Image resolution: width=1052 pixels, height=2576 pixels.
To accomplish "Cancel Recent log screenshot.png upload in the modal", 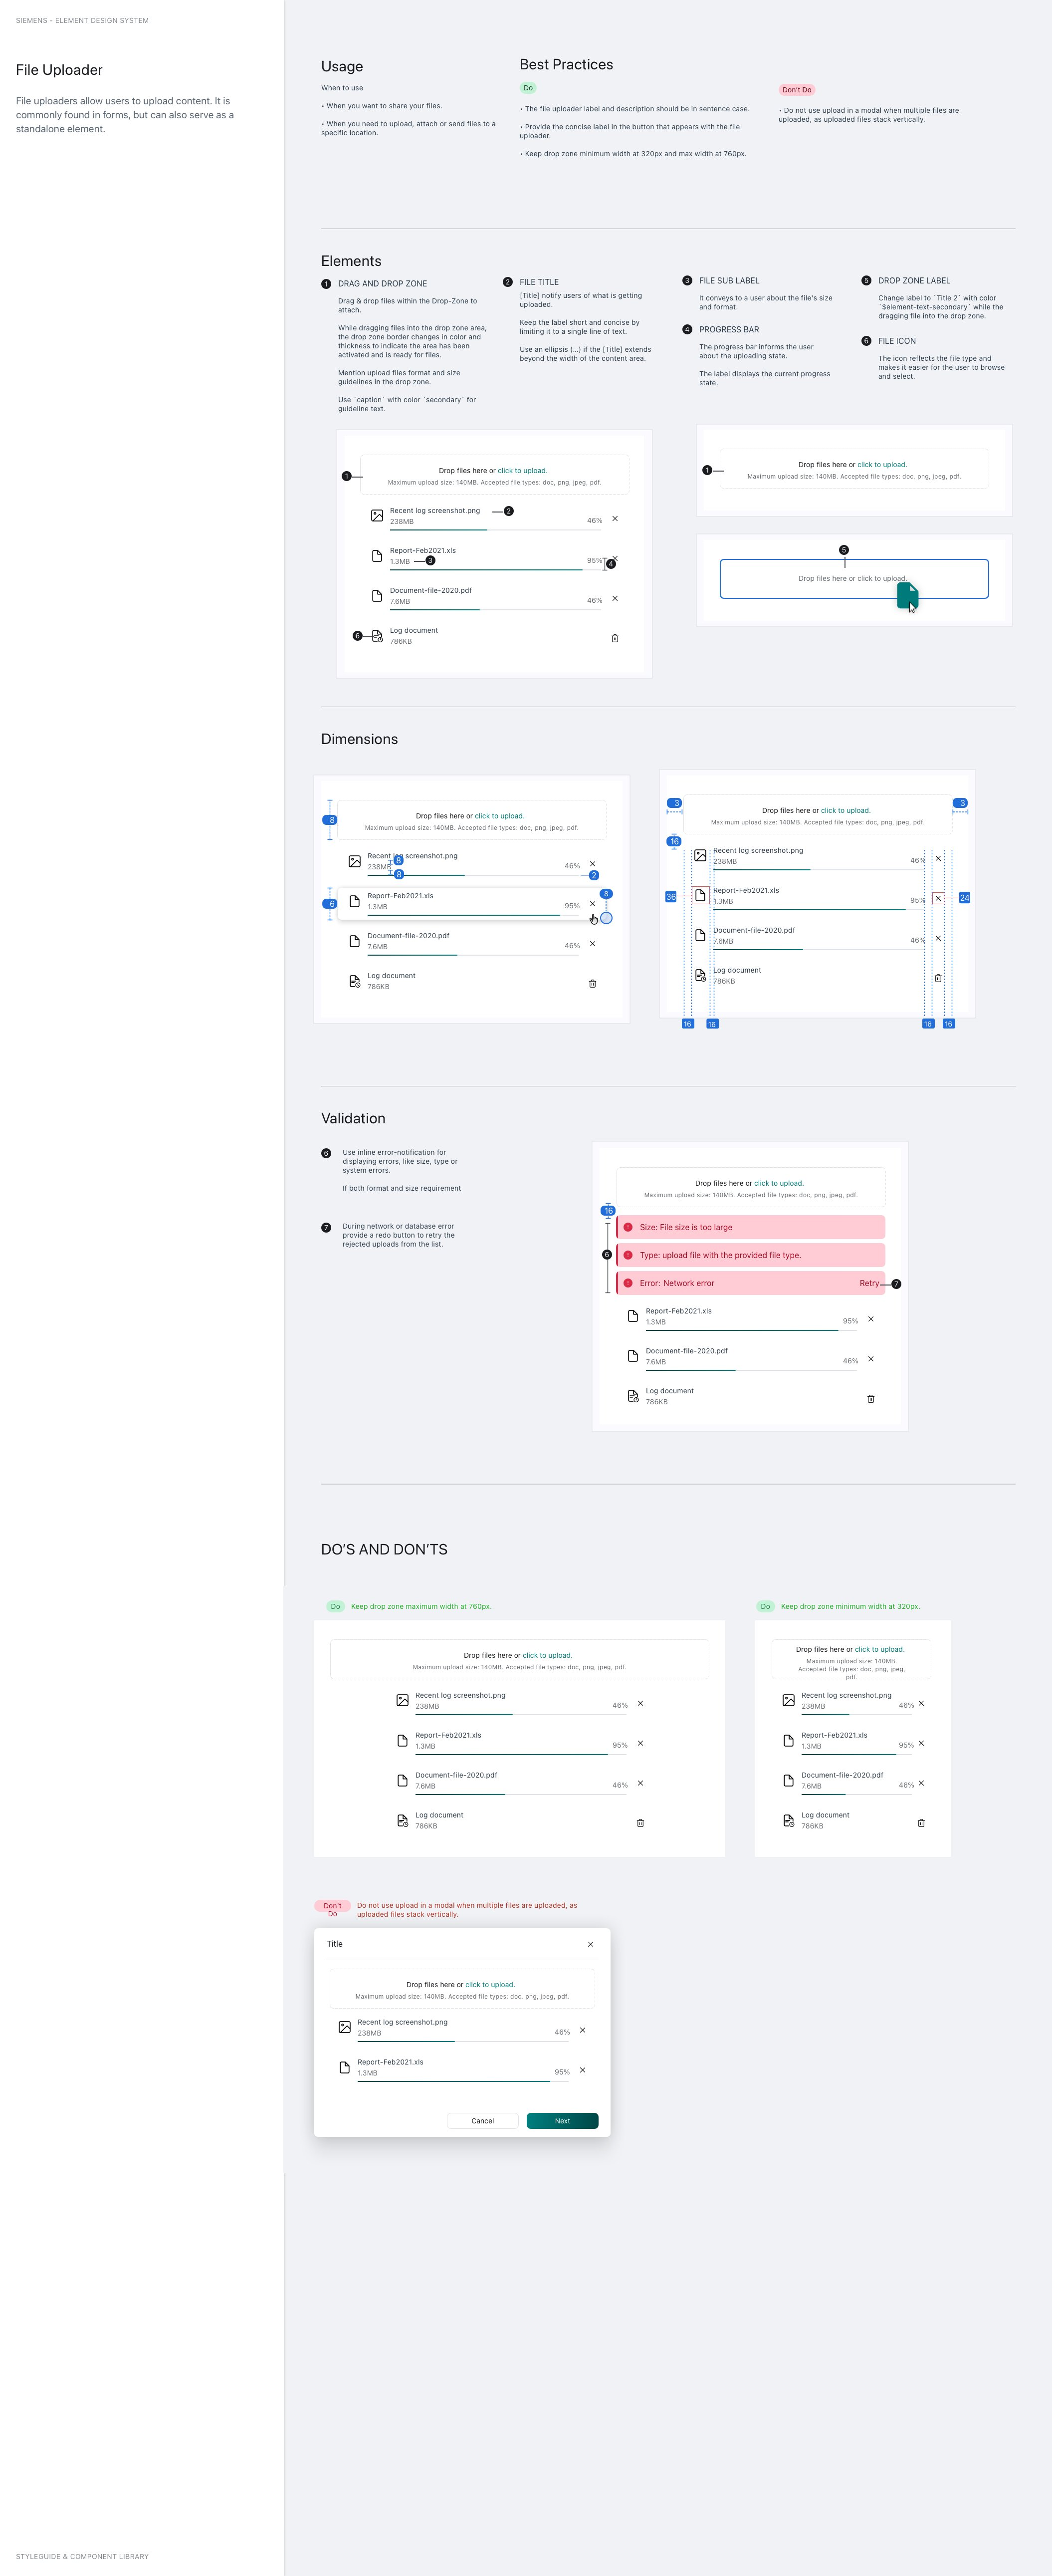I will pyautogui.click(x=582, y=2030).
